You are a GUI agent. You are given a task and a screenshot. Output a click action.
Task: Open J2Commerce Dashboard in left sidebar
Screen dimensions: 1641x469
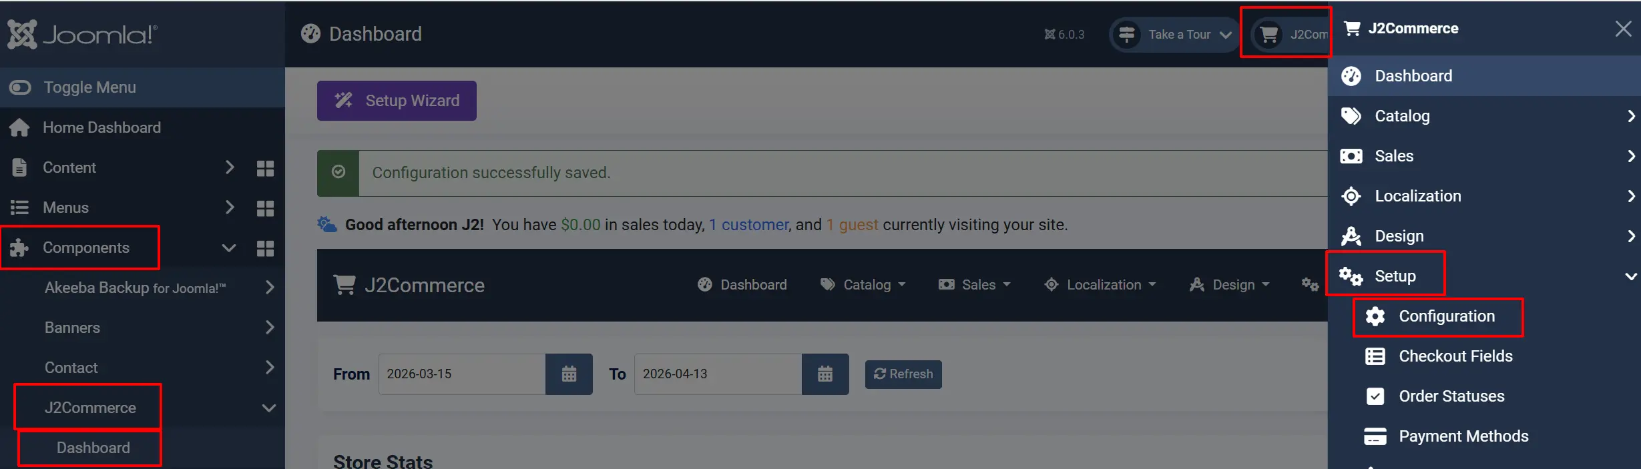tap(93, 448)
